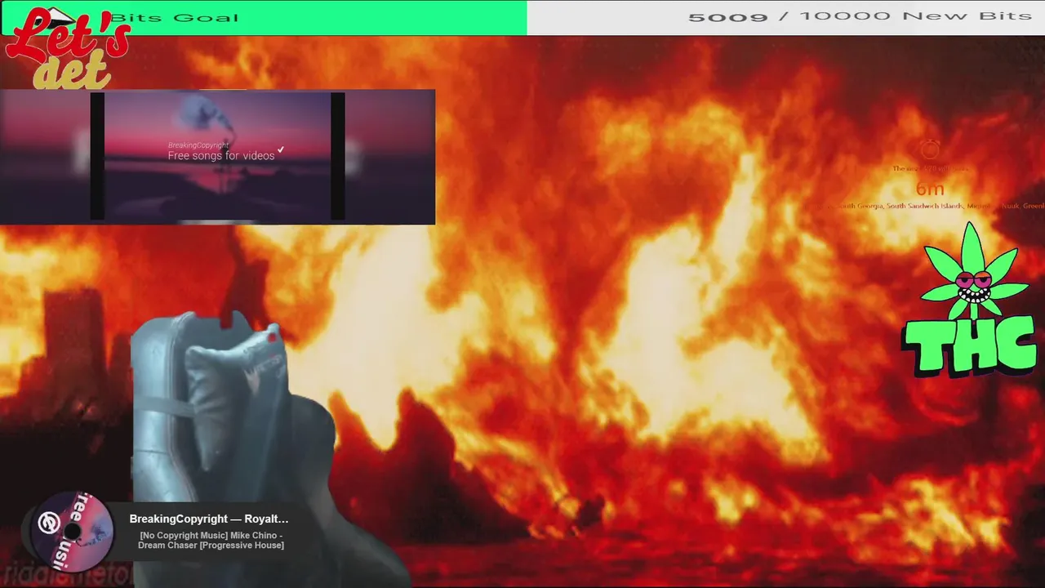Open the 'Free songs for videos' video thumbnail
The height and width of the screenshot is (588, 1045).
coord(217,156)
